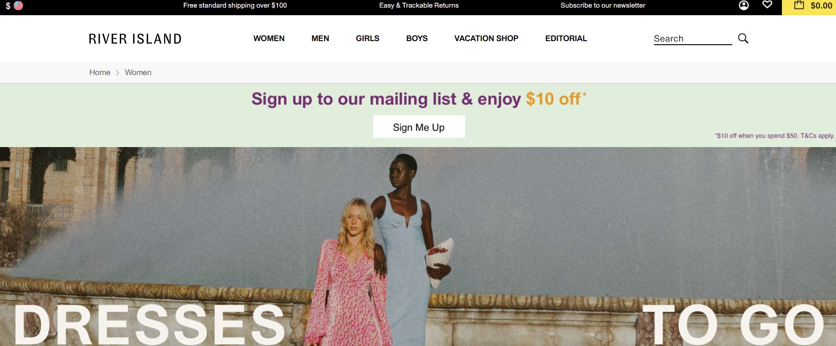This screenshot has height=346, width=836.
Task: Click the Sign Me Up button
Action: pos(419,127)
